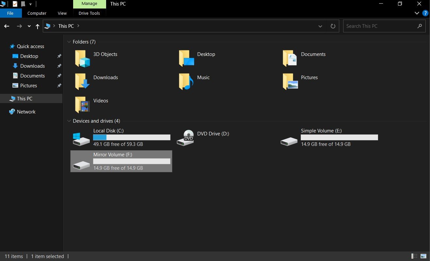Click the '1 item selected' status text

point(48,256)
